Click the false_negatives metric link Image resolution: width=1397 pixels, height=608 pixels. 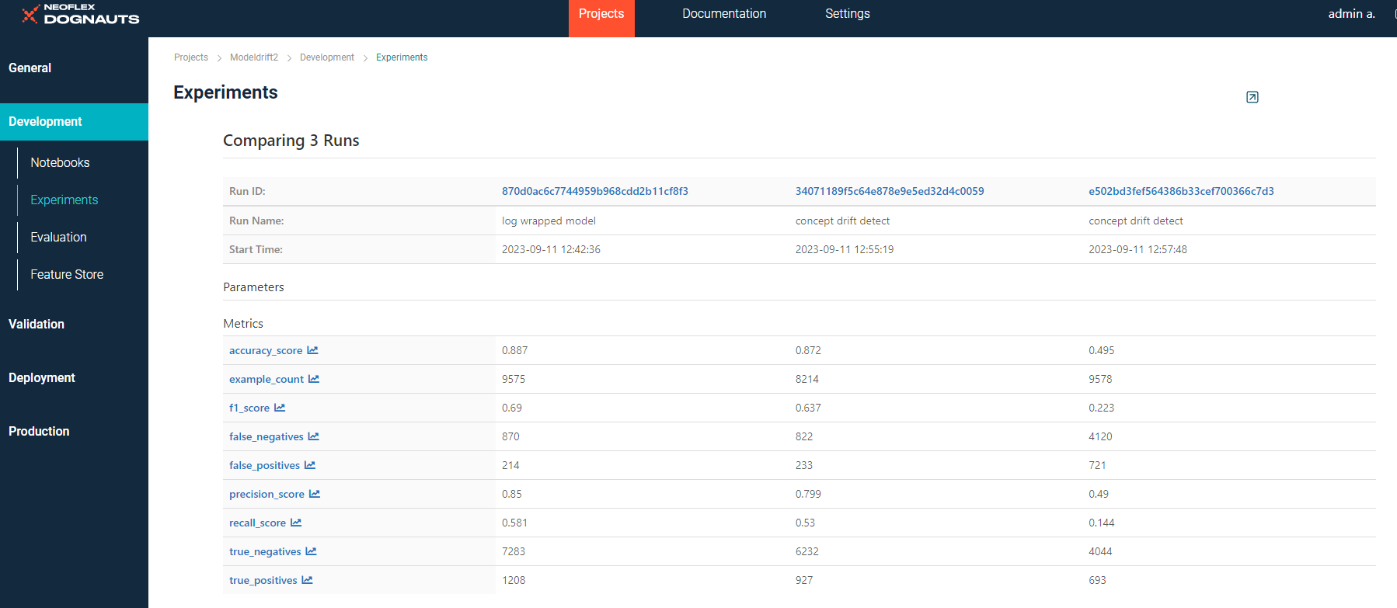(267, 436)
